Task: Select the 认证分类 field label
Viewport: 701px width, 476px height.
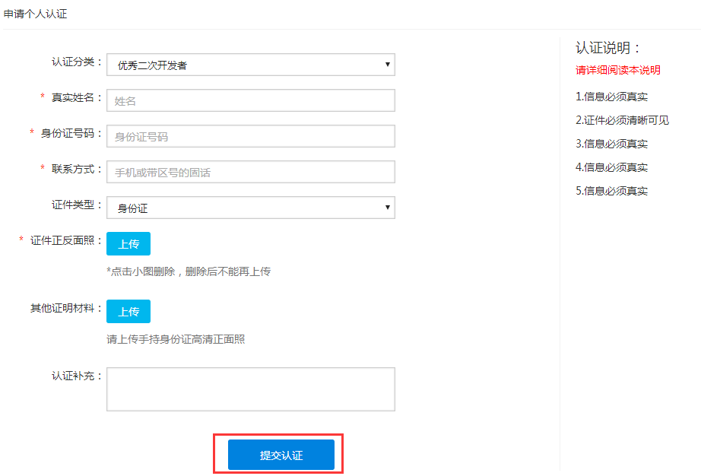Action: (x=77, y=62)
